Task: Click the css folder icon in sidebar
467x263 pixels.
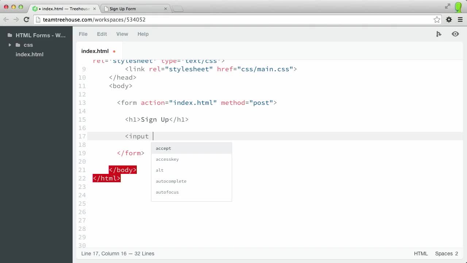Action: click(18, 45)
